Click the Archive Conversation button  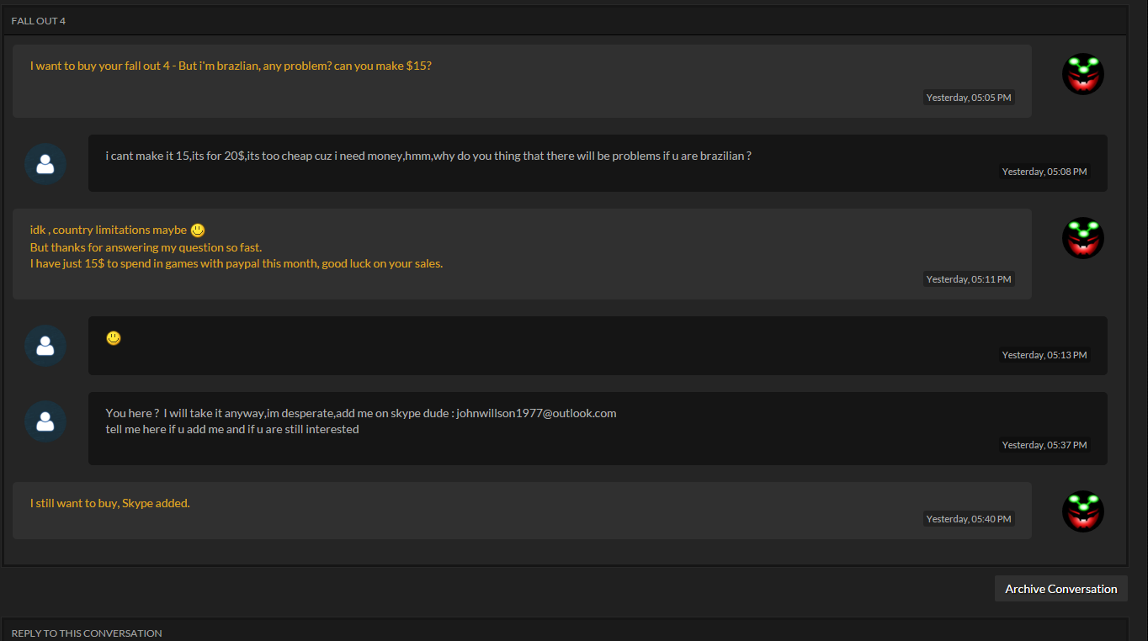click(x=1060, y=589)
